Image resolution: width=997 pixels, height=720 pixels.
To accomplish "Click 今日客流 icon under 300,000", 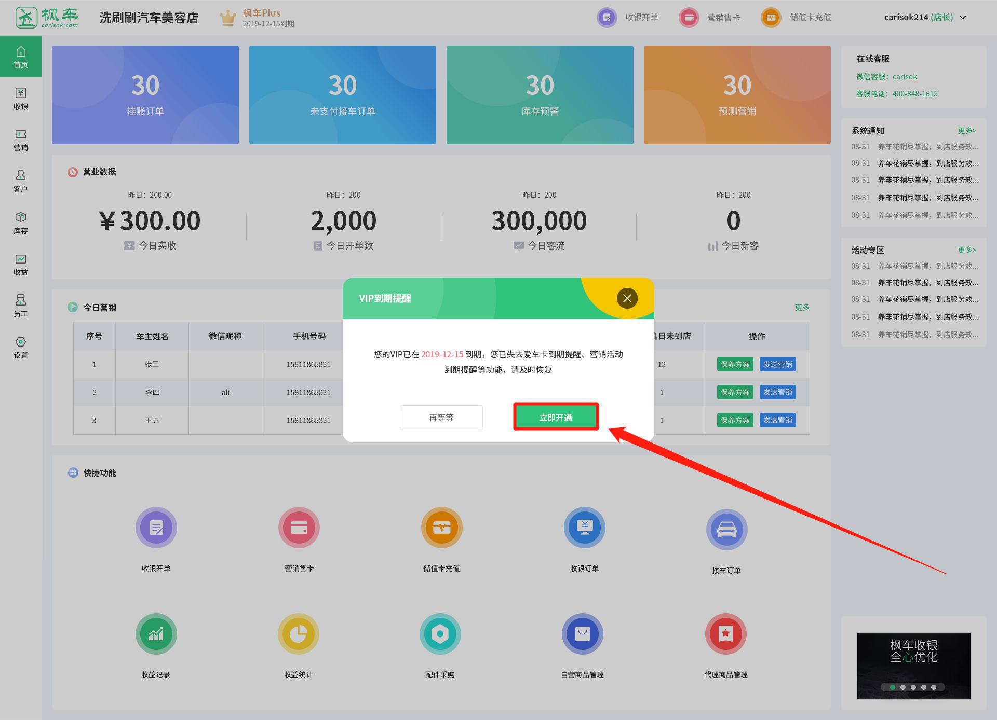I will pos(518,245).
